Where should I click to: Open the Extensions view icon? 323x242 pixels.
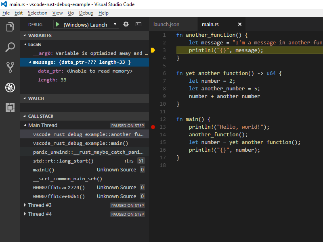point(10,107)
